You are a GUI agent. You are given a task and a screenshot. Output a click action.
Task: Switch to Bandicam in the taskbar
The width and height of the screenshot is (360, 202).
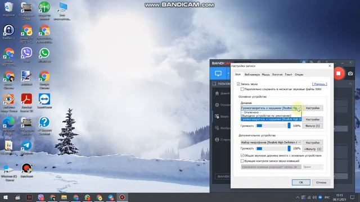click(x=122, y=197)
